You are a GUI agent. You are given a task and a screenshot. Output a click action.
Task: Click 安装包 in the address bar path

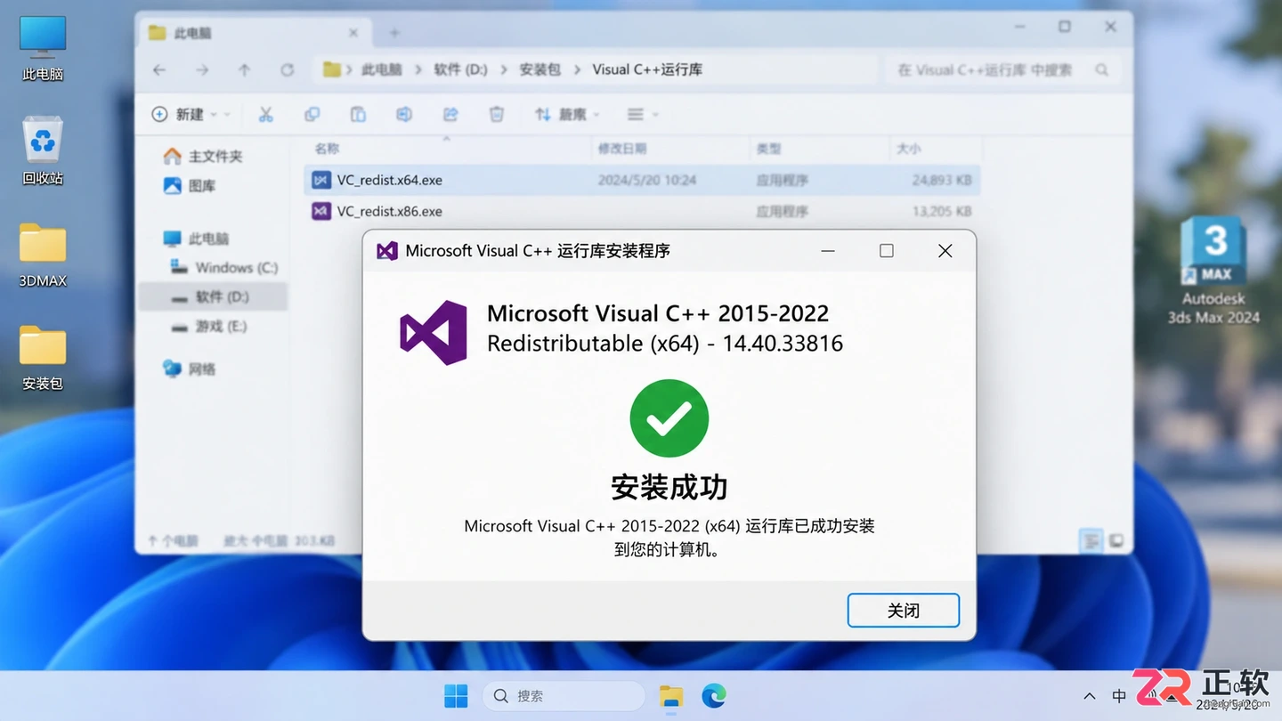[540, 69]
